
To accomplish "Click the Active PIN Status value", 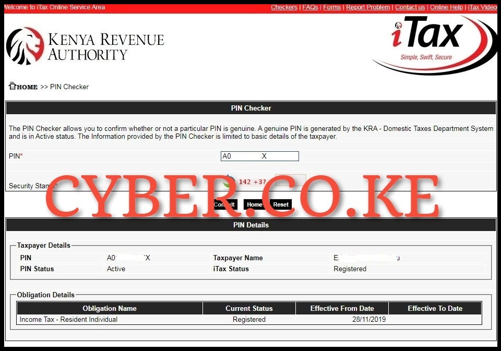I will 116,269.
